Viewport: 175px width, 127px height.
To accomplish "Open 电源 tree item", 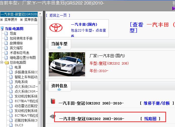I will pos(18,67).
